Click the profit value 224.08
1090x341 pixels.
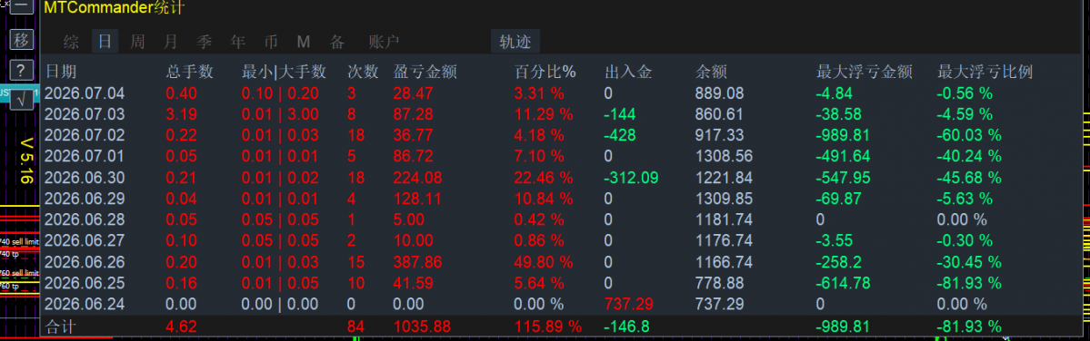(x=417, y=178)
